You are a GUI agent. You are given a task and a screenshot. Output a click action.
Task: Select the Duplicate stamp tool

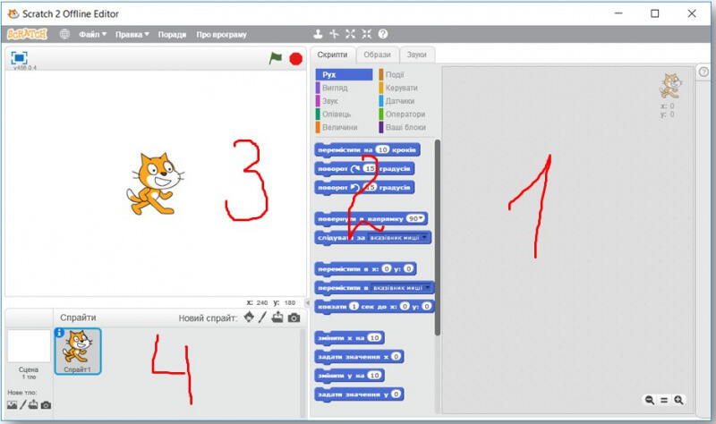(318, 34)
